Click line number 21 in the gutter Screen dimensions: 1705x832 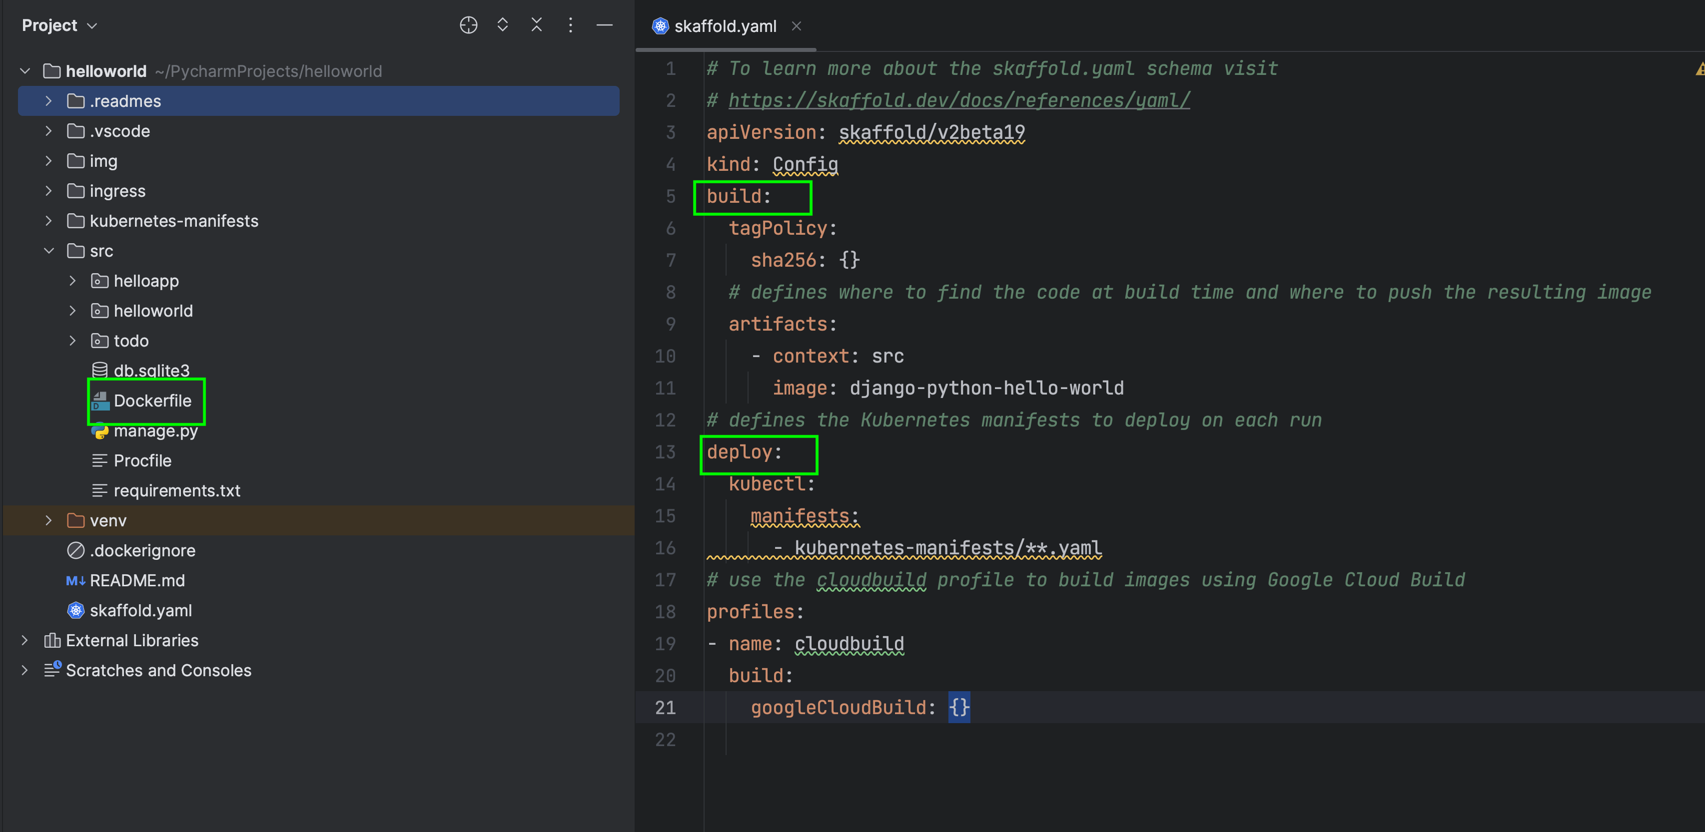[x=665, y=707]
